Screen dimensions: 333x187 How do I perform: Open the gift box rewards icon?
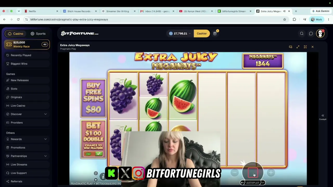click(215, 34)
